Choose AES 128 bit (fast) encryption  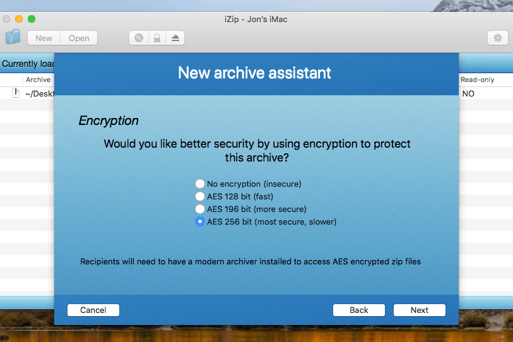200,197
